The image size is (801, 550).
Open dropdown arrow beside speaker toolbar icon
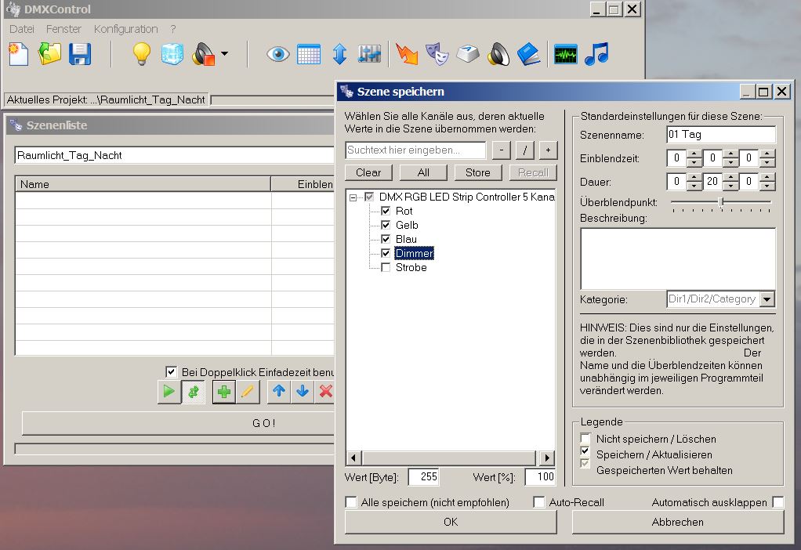click(225, 54)
